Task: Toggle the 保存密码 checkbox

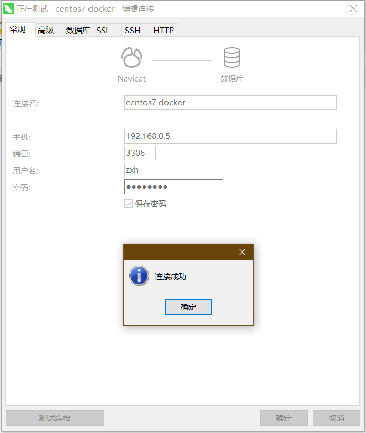Action: coord(128,204)
